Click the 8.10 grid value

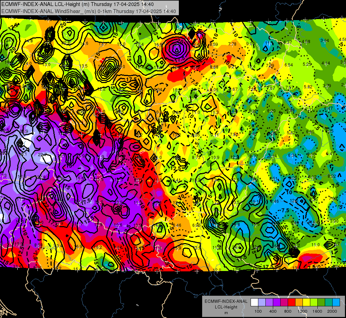point(311,154)
